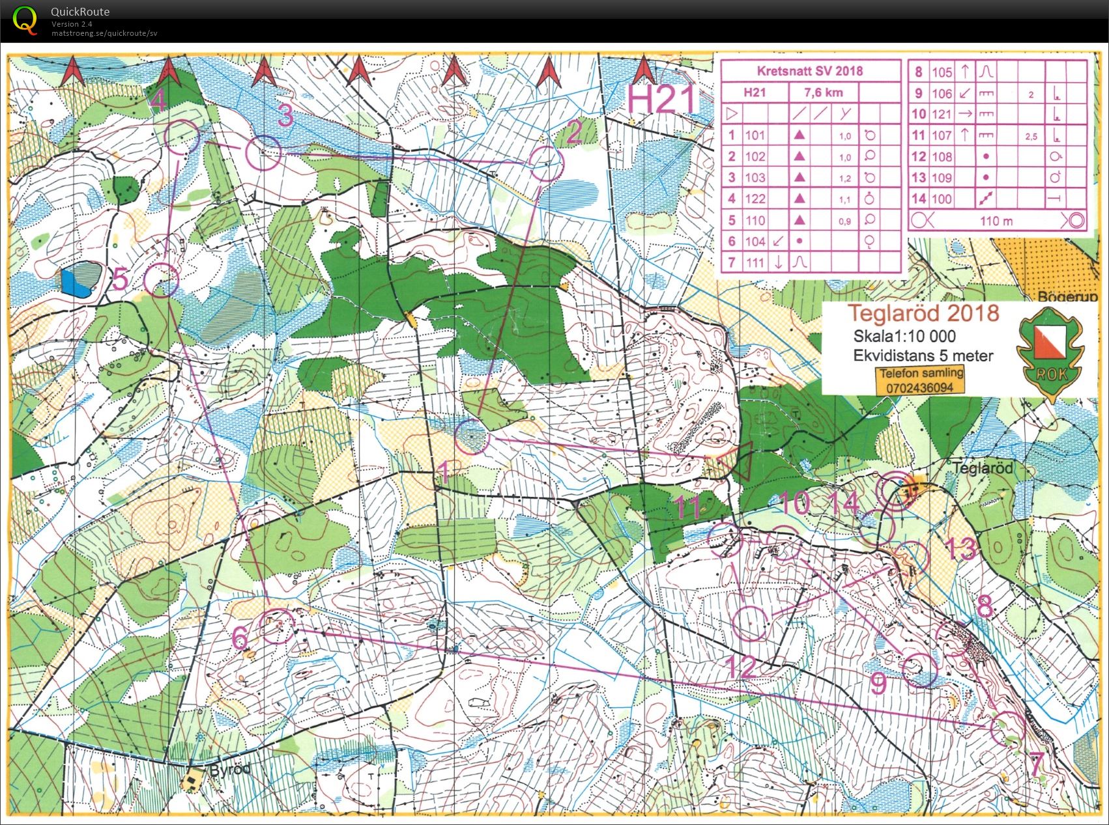Click the magenta number 13 on the map
The width and height of the screenshot is (1109, 825).
(960, 548)
